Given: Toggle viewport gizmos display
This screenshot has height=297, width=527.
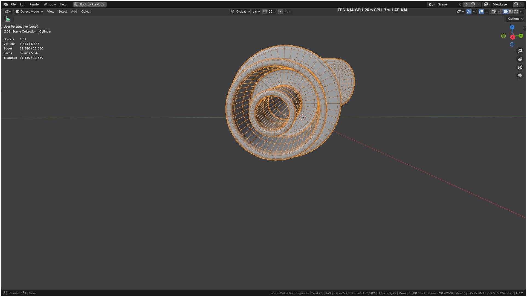Looking at the screenshot, I should pyautogui.click(x=469, y=11).
